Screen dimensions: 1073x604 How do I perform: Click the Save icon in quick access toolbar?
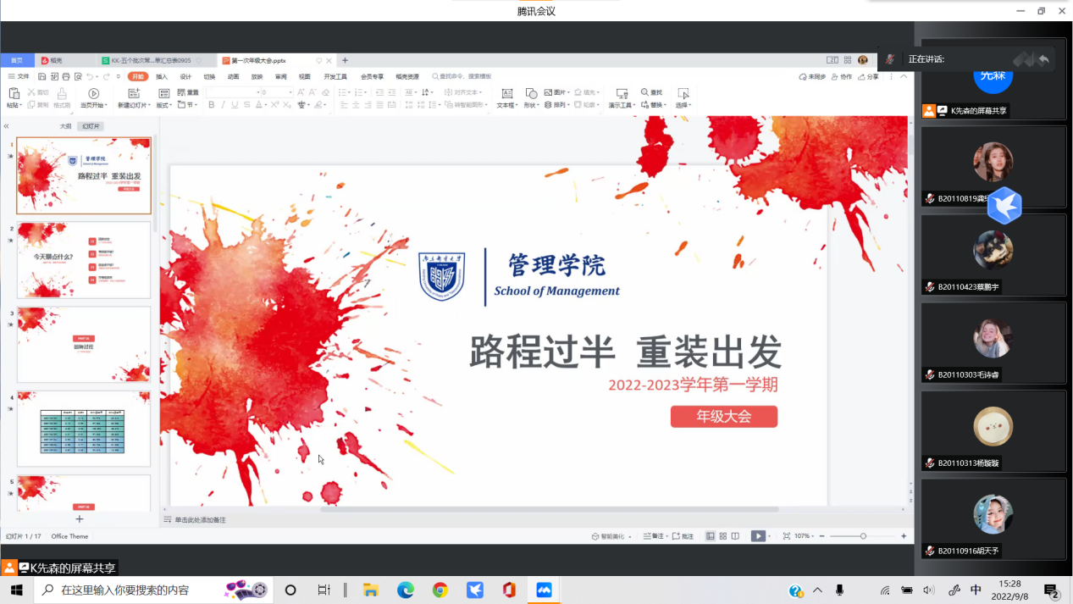click(41, 76)
